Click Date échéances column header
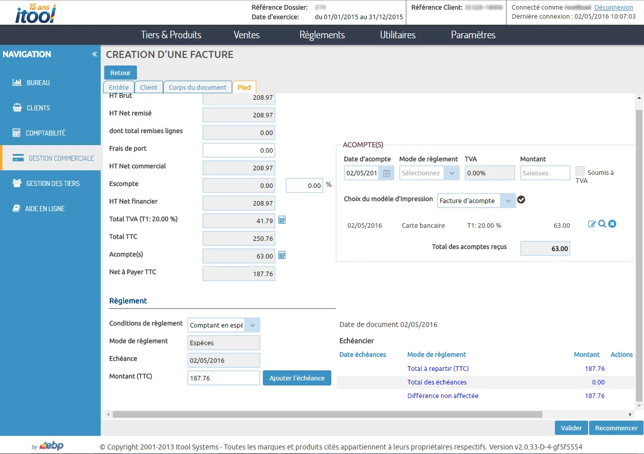Viewport: 644px width, 454px height. coord(363,355)
